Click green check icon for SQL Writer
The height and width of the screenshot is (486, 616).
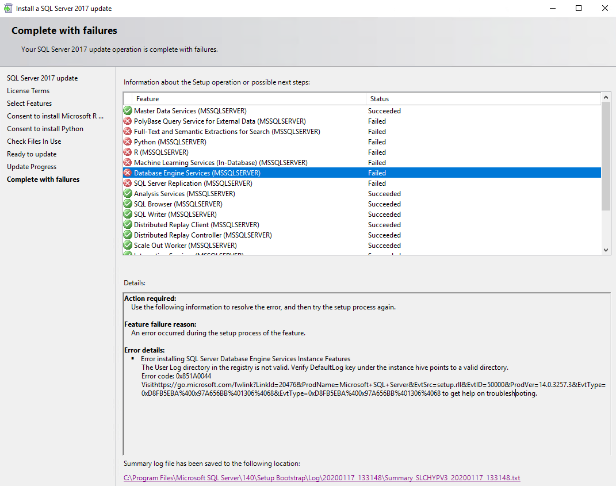(128, 214)
